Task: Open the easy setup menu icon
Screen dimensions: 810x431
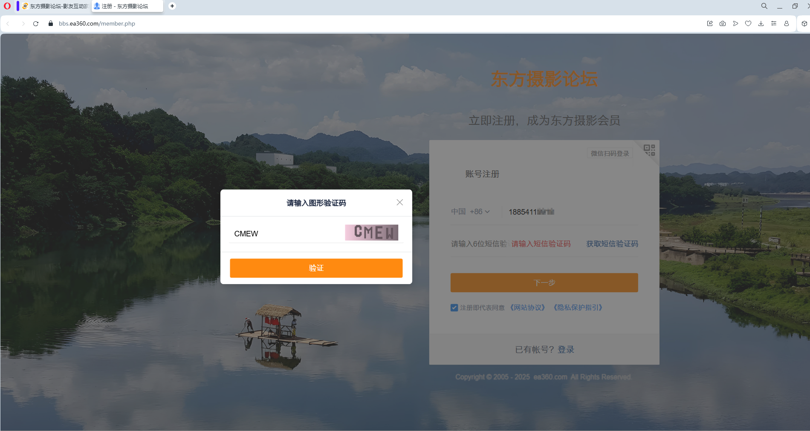Action: pyautogui.click(x=774, y=24)
